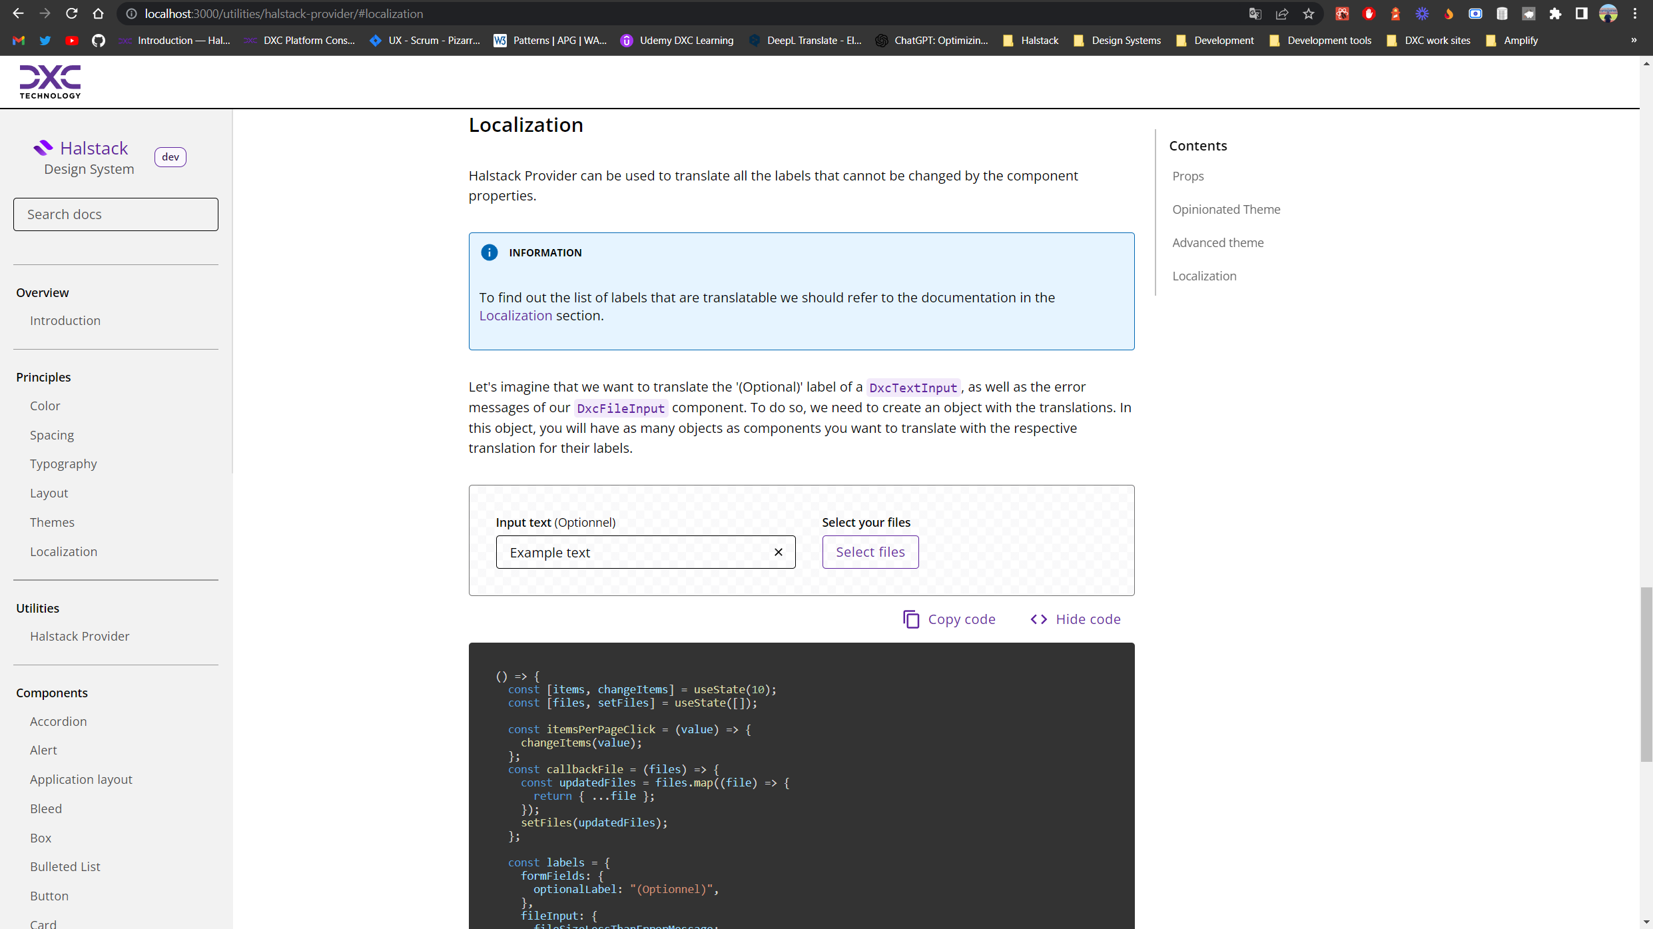Go to Themes in Principles section
The image size is (1653, 929).
click(52, 522)
